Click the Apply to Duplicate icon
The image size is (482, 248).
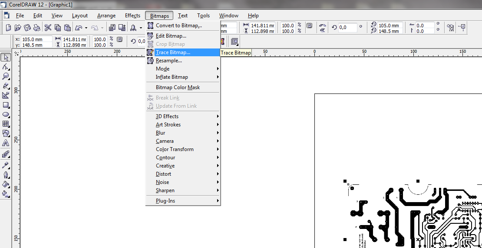pyautogui.click(x=451, y=28)
